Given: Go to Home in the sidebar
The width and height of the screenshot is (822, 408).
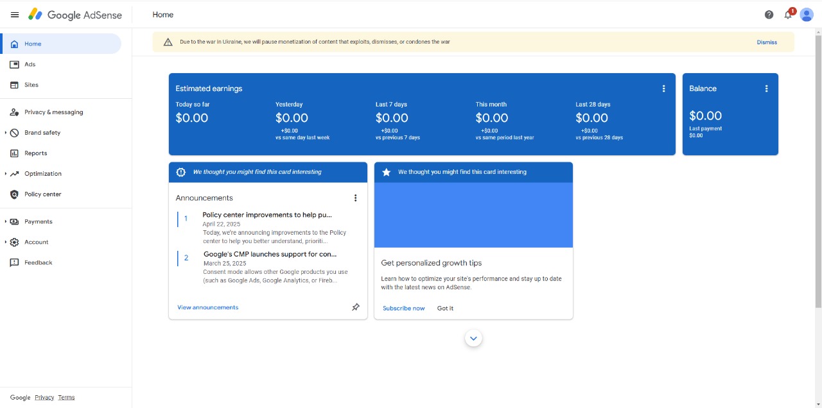Looking at the screenshot, I should (x=61, y=44).
